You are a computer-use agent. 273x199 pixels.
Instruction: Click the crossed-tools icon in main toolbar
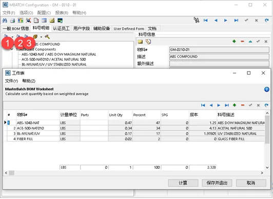(x=28, y=20)
